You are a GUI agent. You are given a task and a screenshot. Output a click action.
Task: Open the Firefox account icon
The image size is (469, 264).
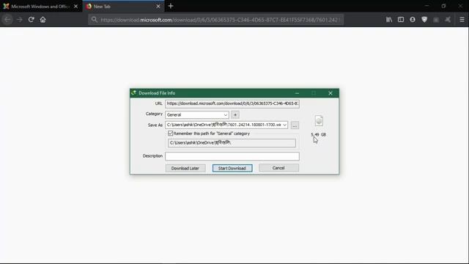pyautogui.click(x=413, y=20)
